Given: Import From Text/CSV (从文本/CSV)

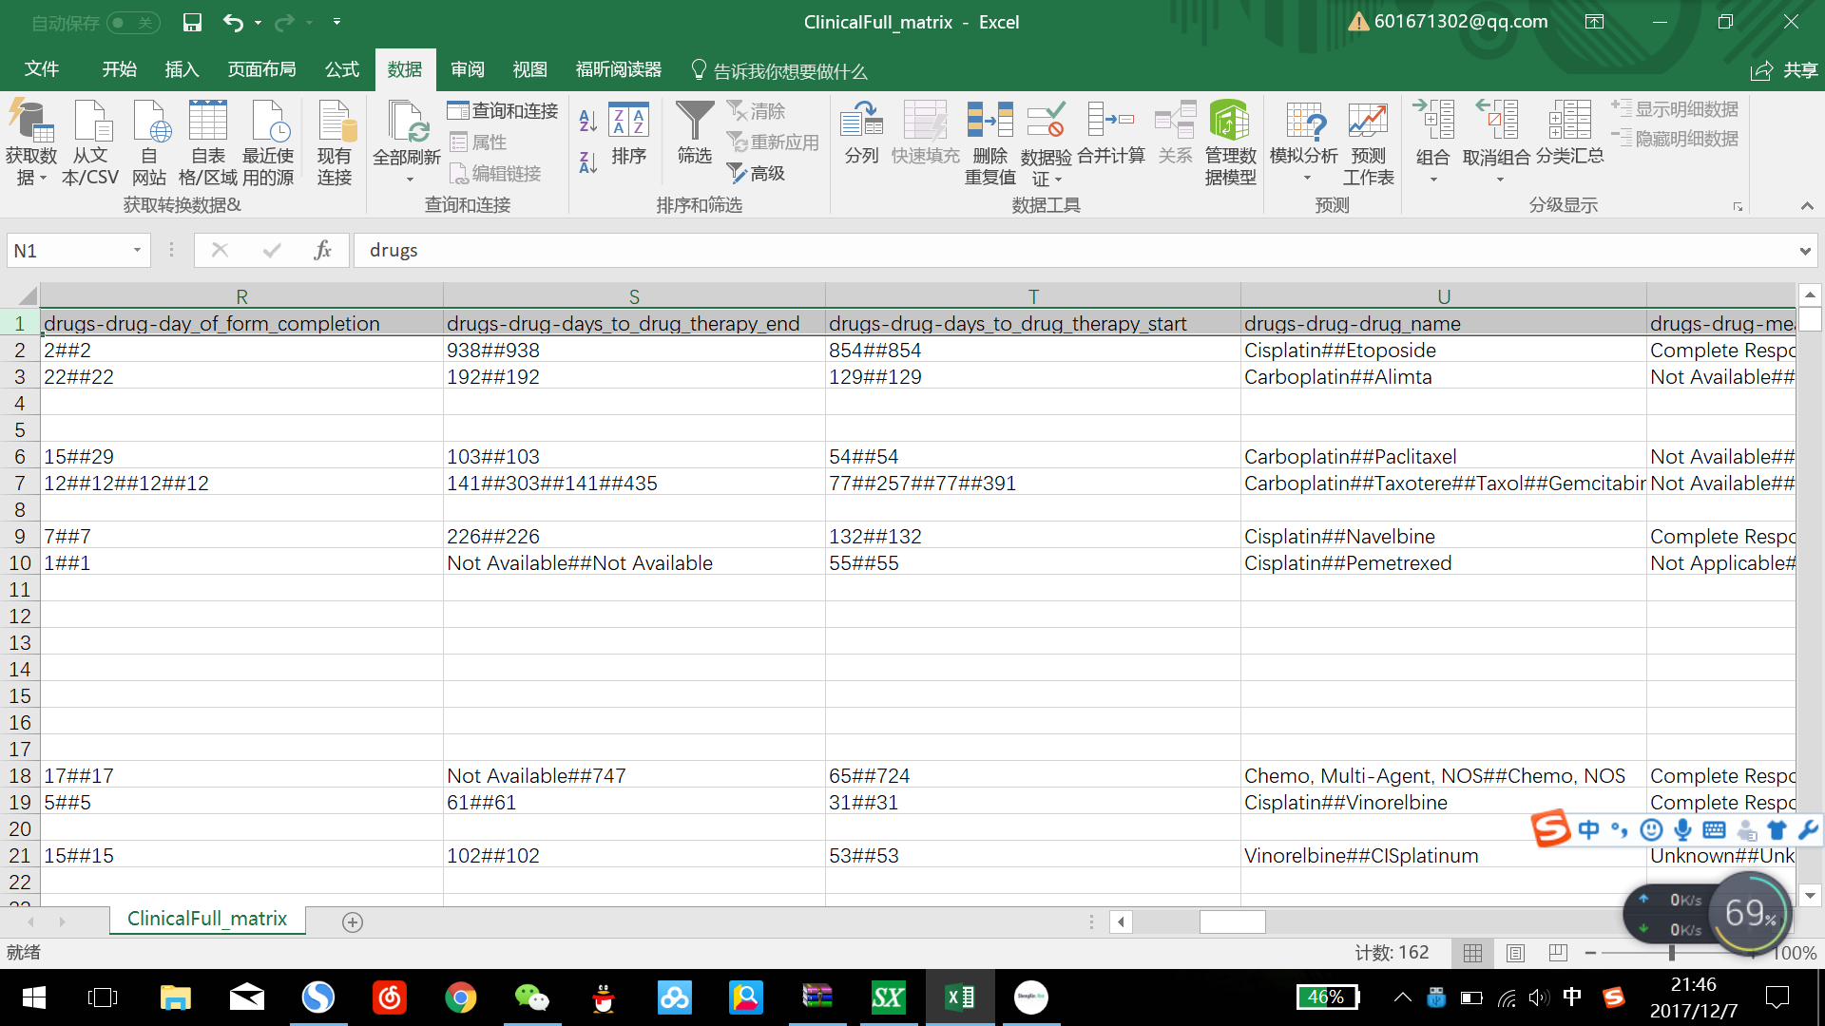Looking at the screenshot, I should coord(90,142).
